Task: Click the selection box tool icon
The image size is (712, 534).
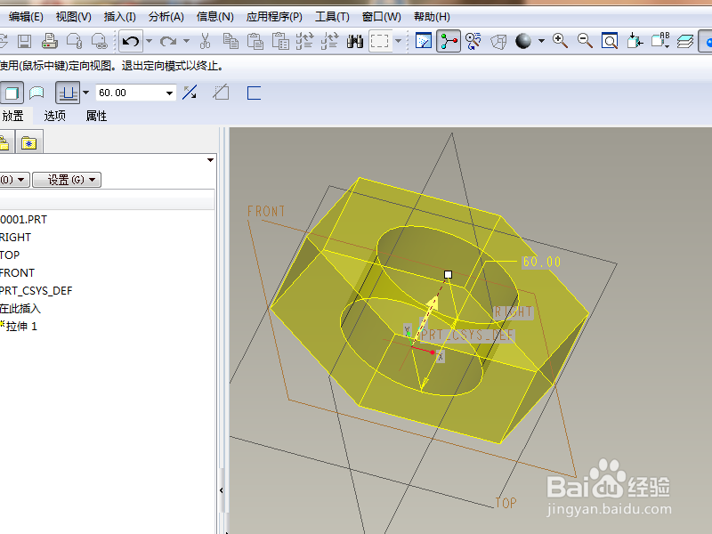Action: pyautogui.click(x=380, y=41)
